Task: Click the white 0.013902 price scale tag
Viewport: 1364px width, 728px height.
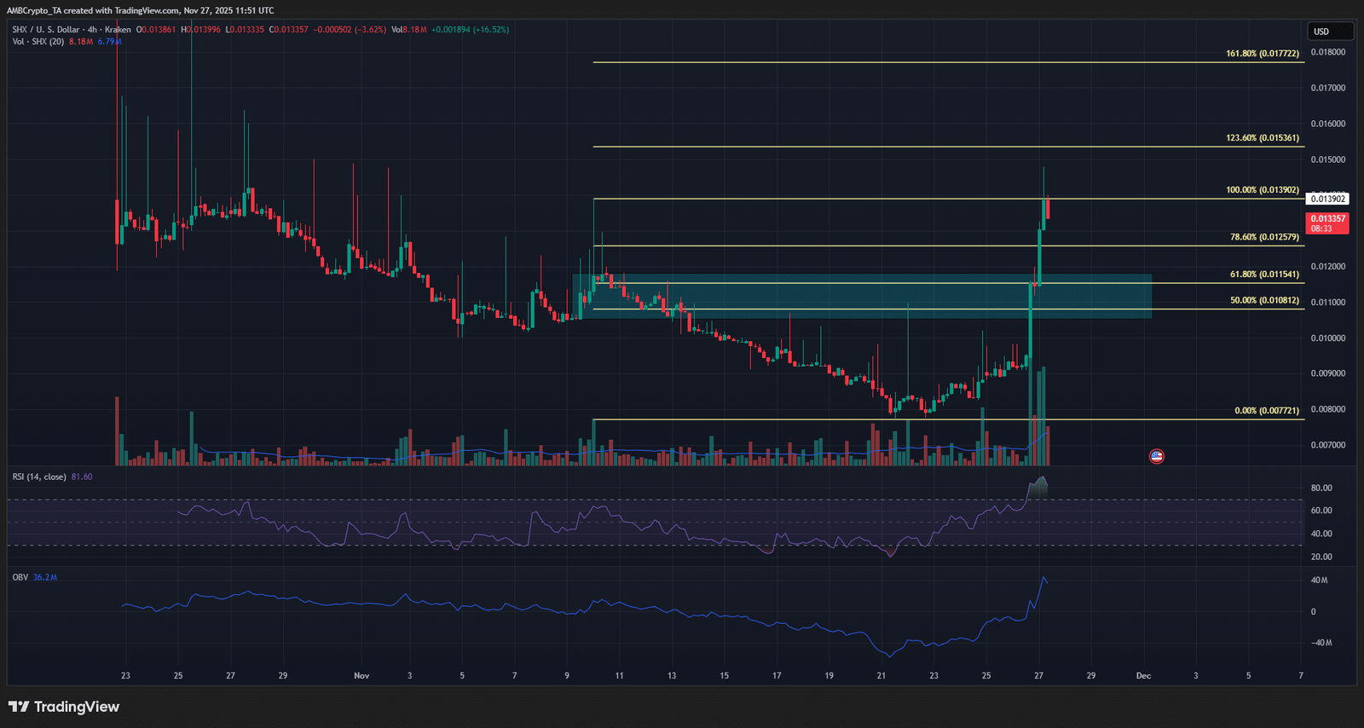Action: coord(1327,199)
